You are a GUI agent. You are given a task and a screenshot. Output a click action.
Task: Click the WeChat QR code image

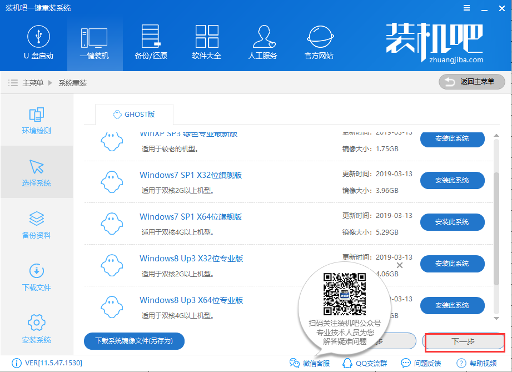click(x=345, y=294)
